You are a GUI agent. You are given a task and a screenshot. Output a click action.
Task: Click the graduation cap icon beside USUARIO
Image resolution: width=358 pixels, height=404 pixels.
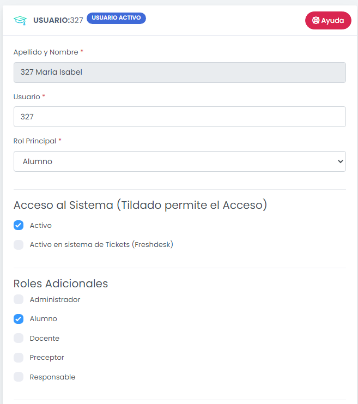pos(20,20)
